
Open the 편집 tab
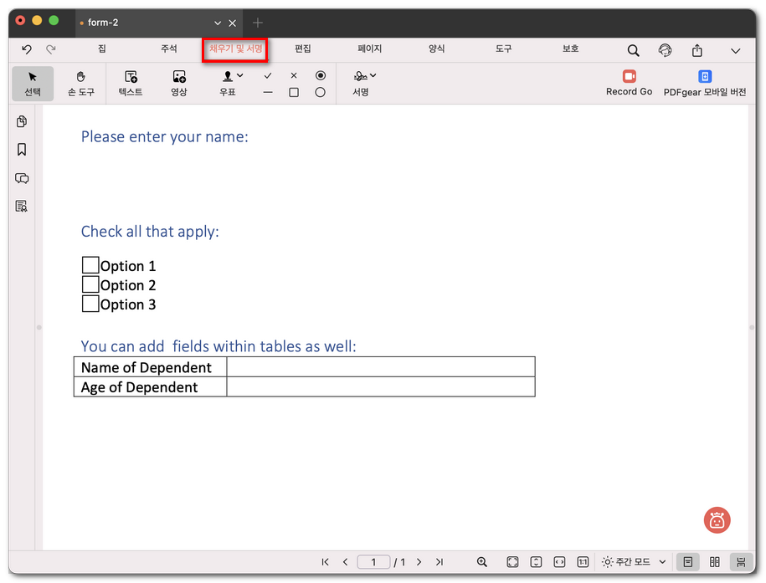[303, 49]
